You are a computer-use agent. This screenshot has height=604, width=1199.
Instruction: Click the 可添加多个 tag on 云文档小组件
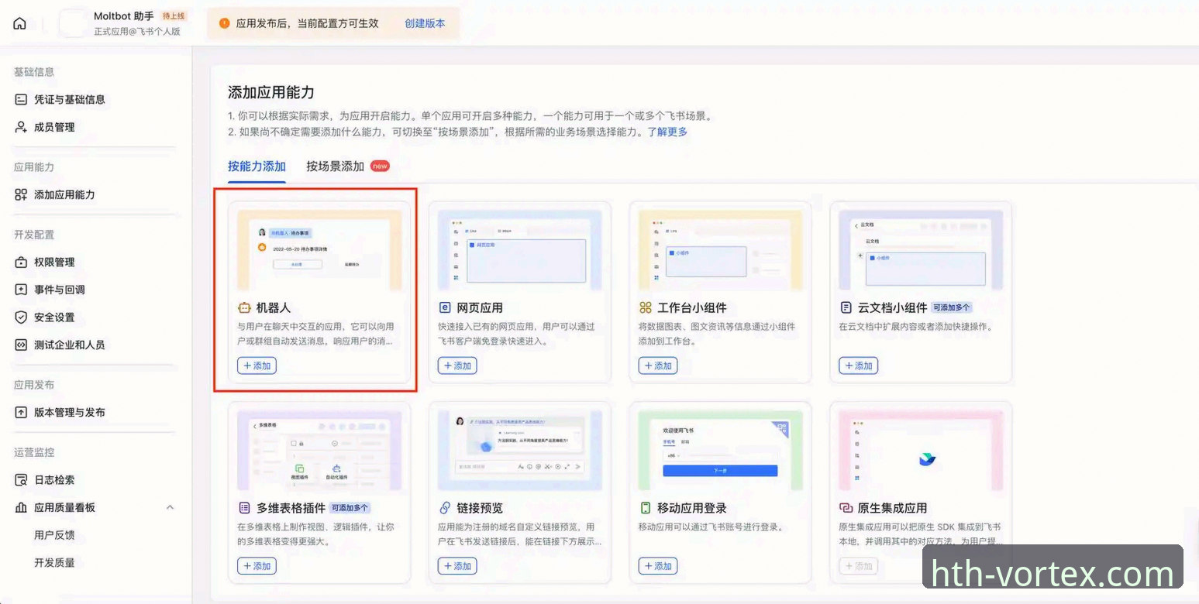coord(952,307)
